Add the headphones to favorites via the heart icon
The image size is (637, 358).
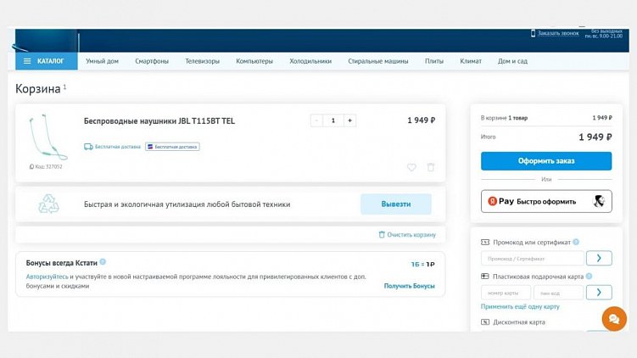click(x=411, y=167)
